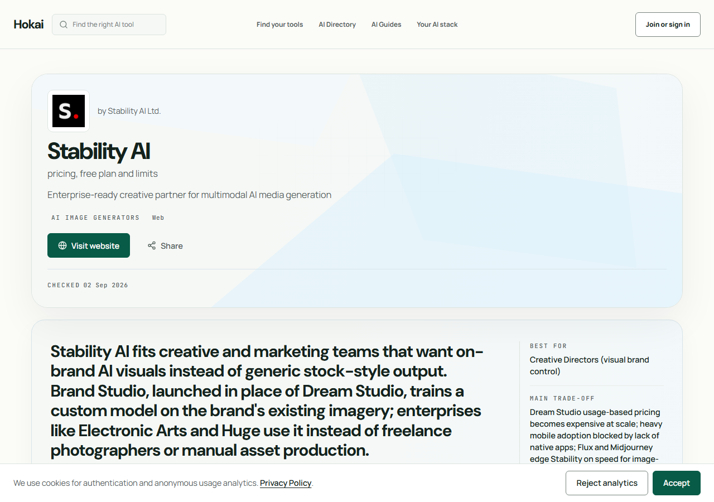Open the Privacy Policy link

(286, 483)
